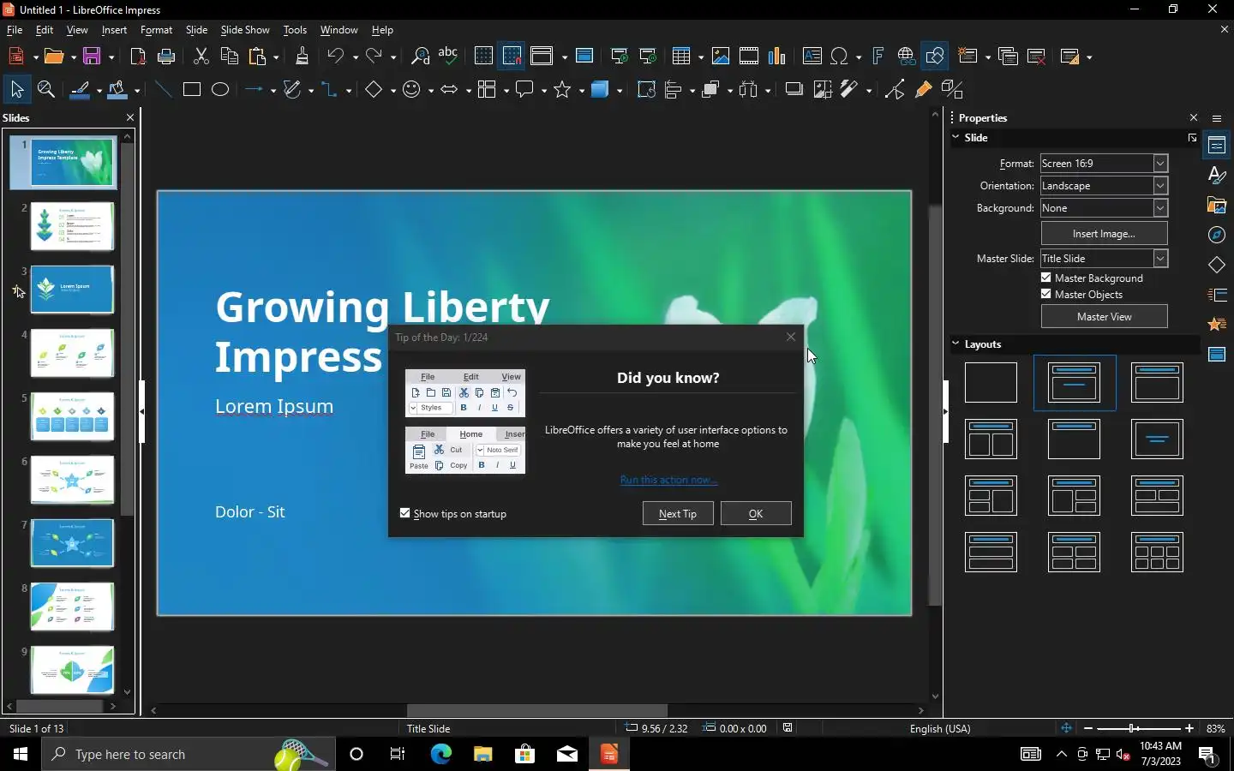
Task: Toggle the Display Grid icon
Action: [483, 57]
